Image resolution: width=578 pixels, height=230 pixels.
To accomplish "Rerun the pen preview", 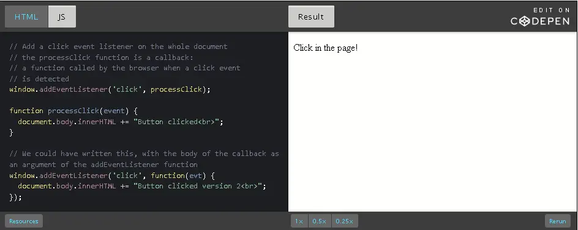I will [557, 221].
